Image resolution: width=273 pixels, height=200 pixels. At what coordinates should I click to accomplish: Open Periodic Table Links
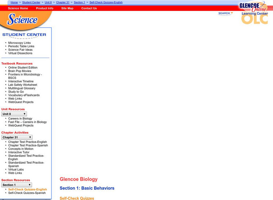point(21,46)
